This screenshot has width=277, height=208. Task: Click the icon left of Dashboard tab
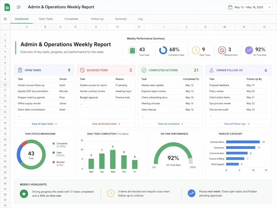click(x=5, y=19)
